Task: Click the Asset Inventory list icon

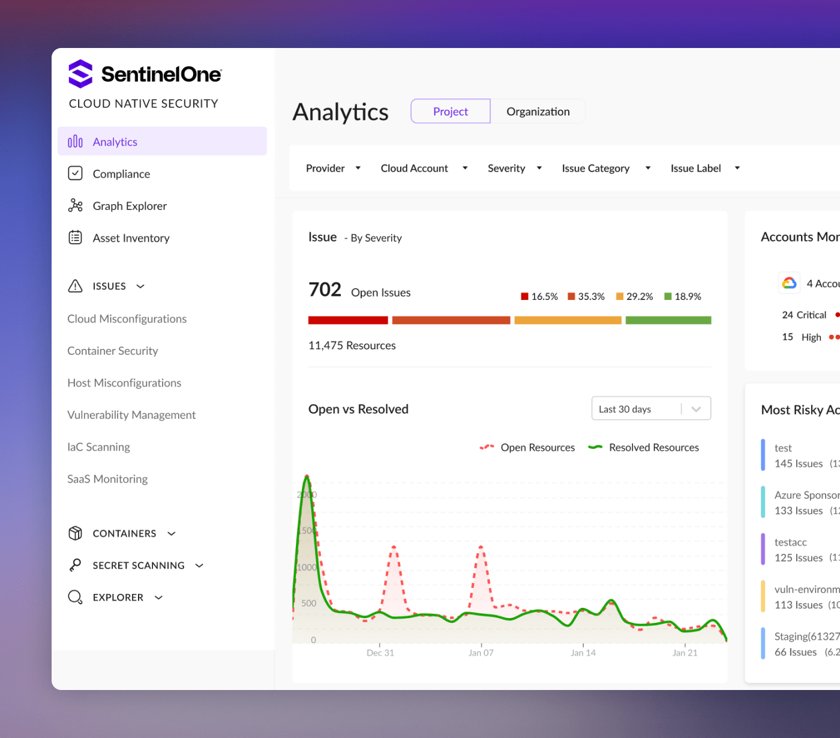Action: tap(75, 238)
